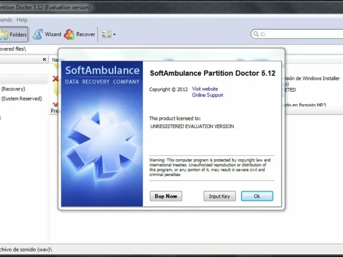The width and height of the screenshot is (343, 257).
Task: Click the main window title bar text
Action: tap(45, 8)
